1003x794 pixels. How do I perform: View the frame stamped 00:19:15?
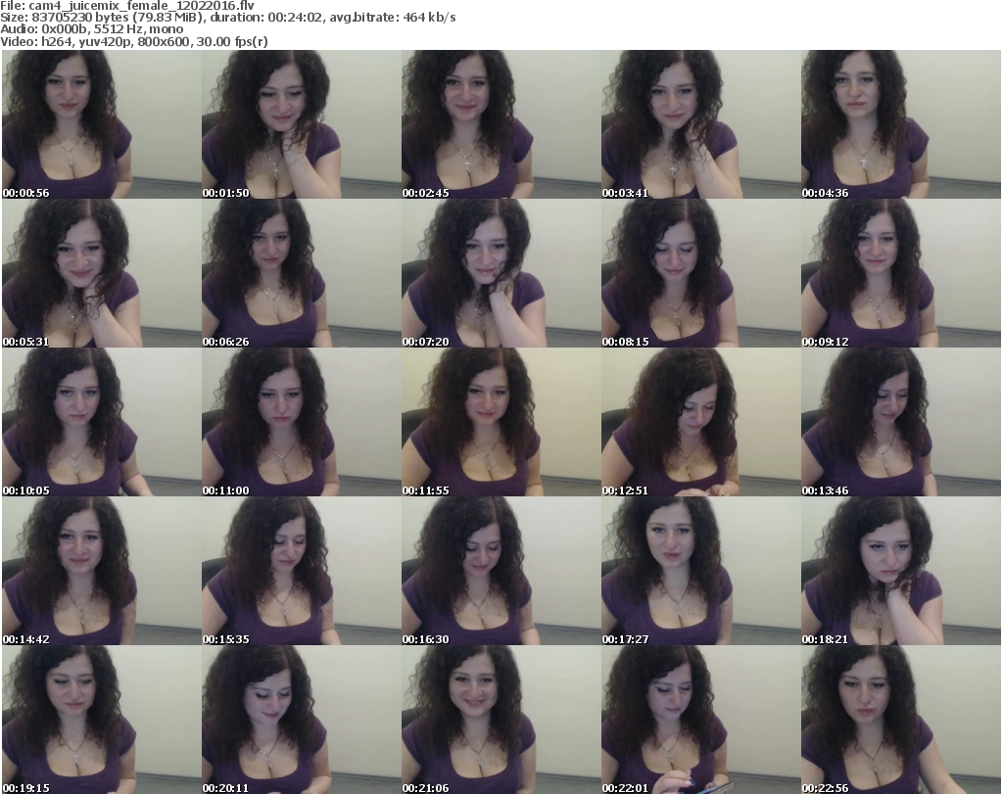click(x=102, y=720)
